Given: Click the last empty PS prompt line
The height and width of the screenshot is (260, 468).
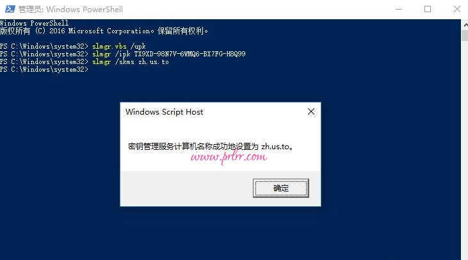Looking at the screenshot, I should 44,70.
